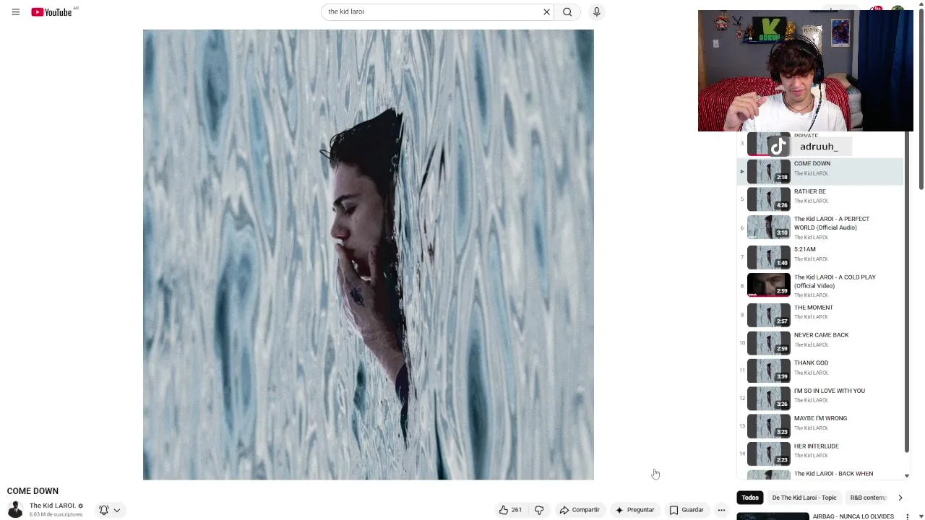Open A PERFECT WORLD (Official Audio) item
925x520 pixels.
(820, 227)
